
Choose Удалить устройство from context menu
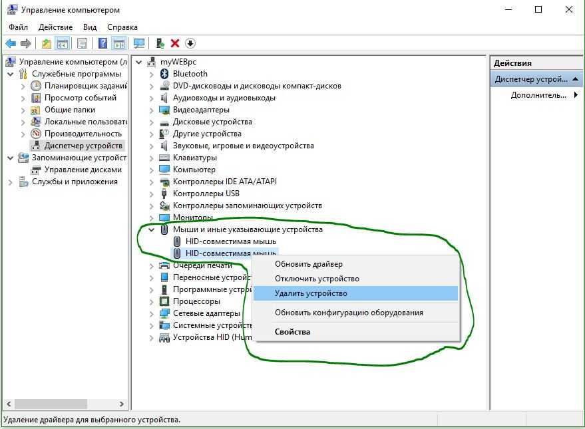311,293
